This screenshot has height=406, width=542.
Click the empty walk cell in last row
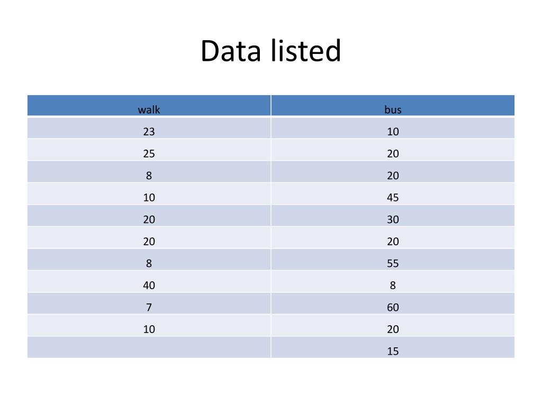click(149, 348)
